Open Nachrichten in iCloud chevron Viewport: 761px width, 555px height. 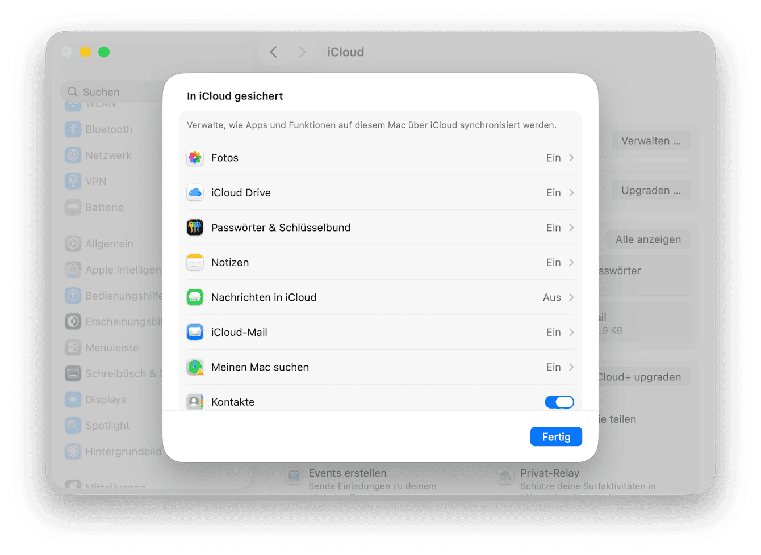click(571, 297)
